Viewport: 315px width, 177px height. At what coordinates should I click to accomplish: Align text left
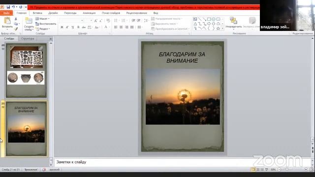116,27
